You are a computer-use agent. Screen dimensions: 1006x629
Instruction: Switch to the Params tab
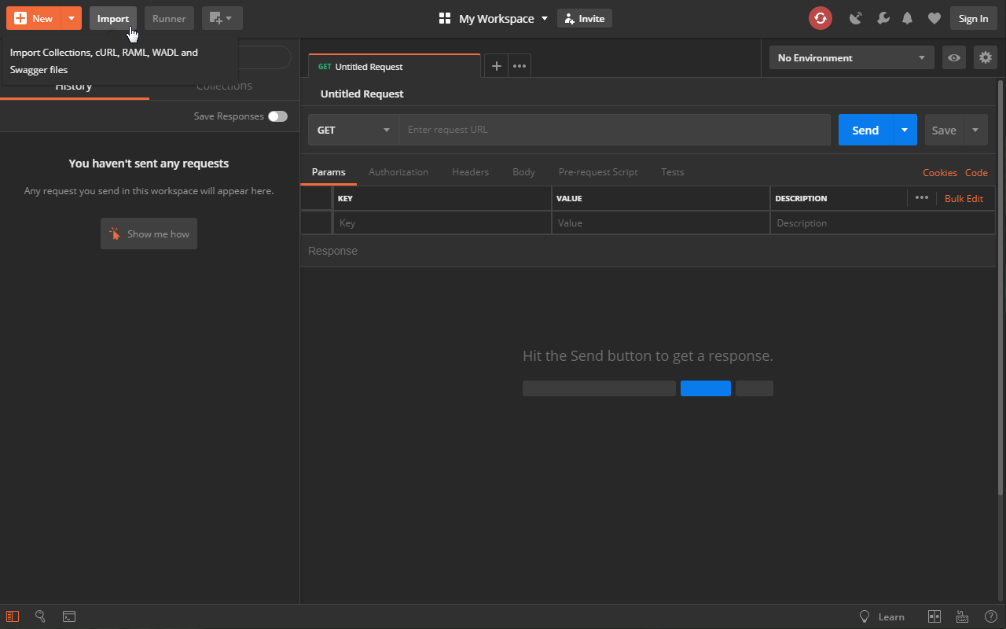[329, 171]
